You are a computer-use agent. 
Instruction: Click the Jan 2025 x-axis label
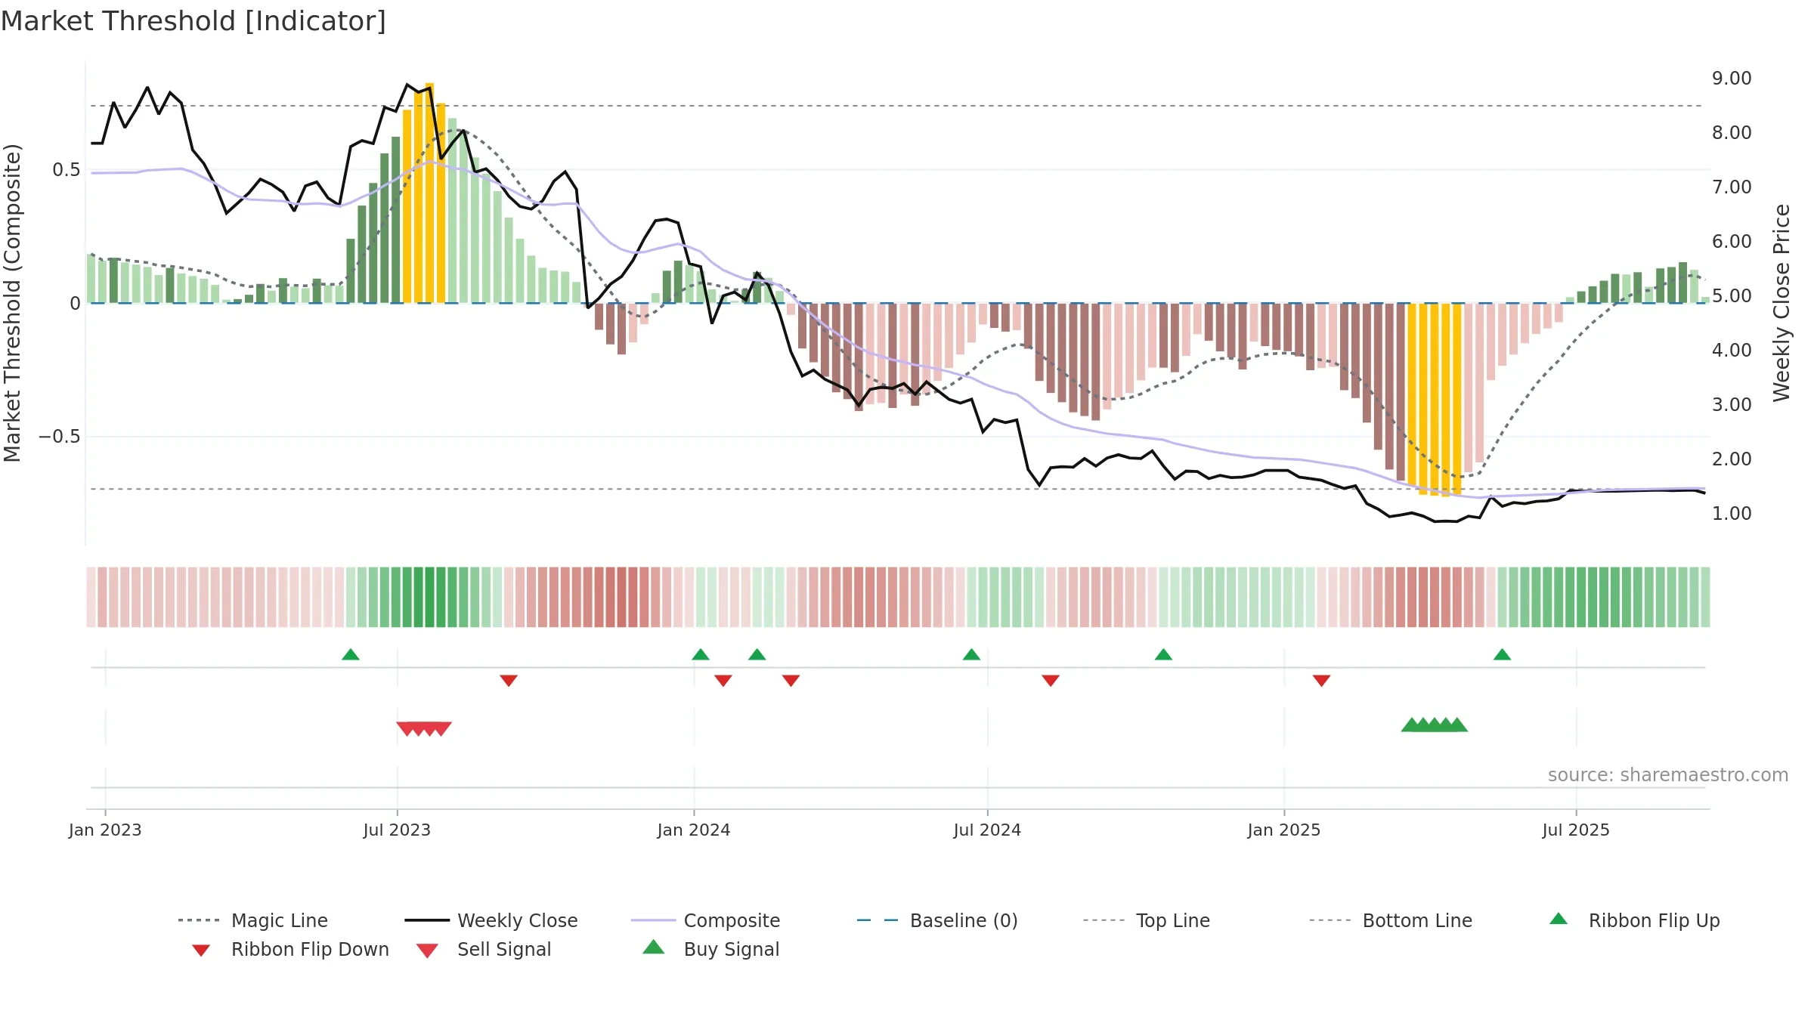(x=1284, y=830)
